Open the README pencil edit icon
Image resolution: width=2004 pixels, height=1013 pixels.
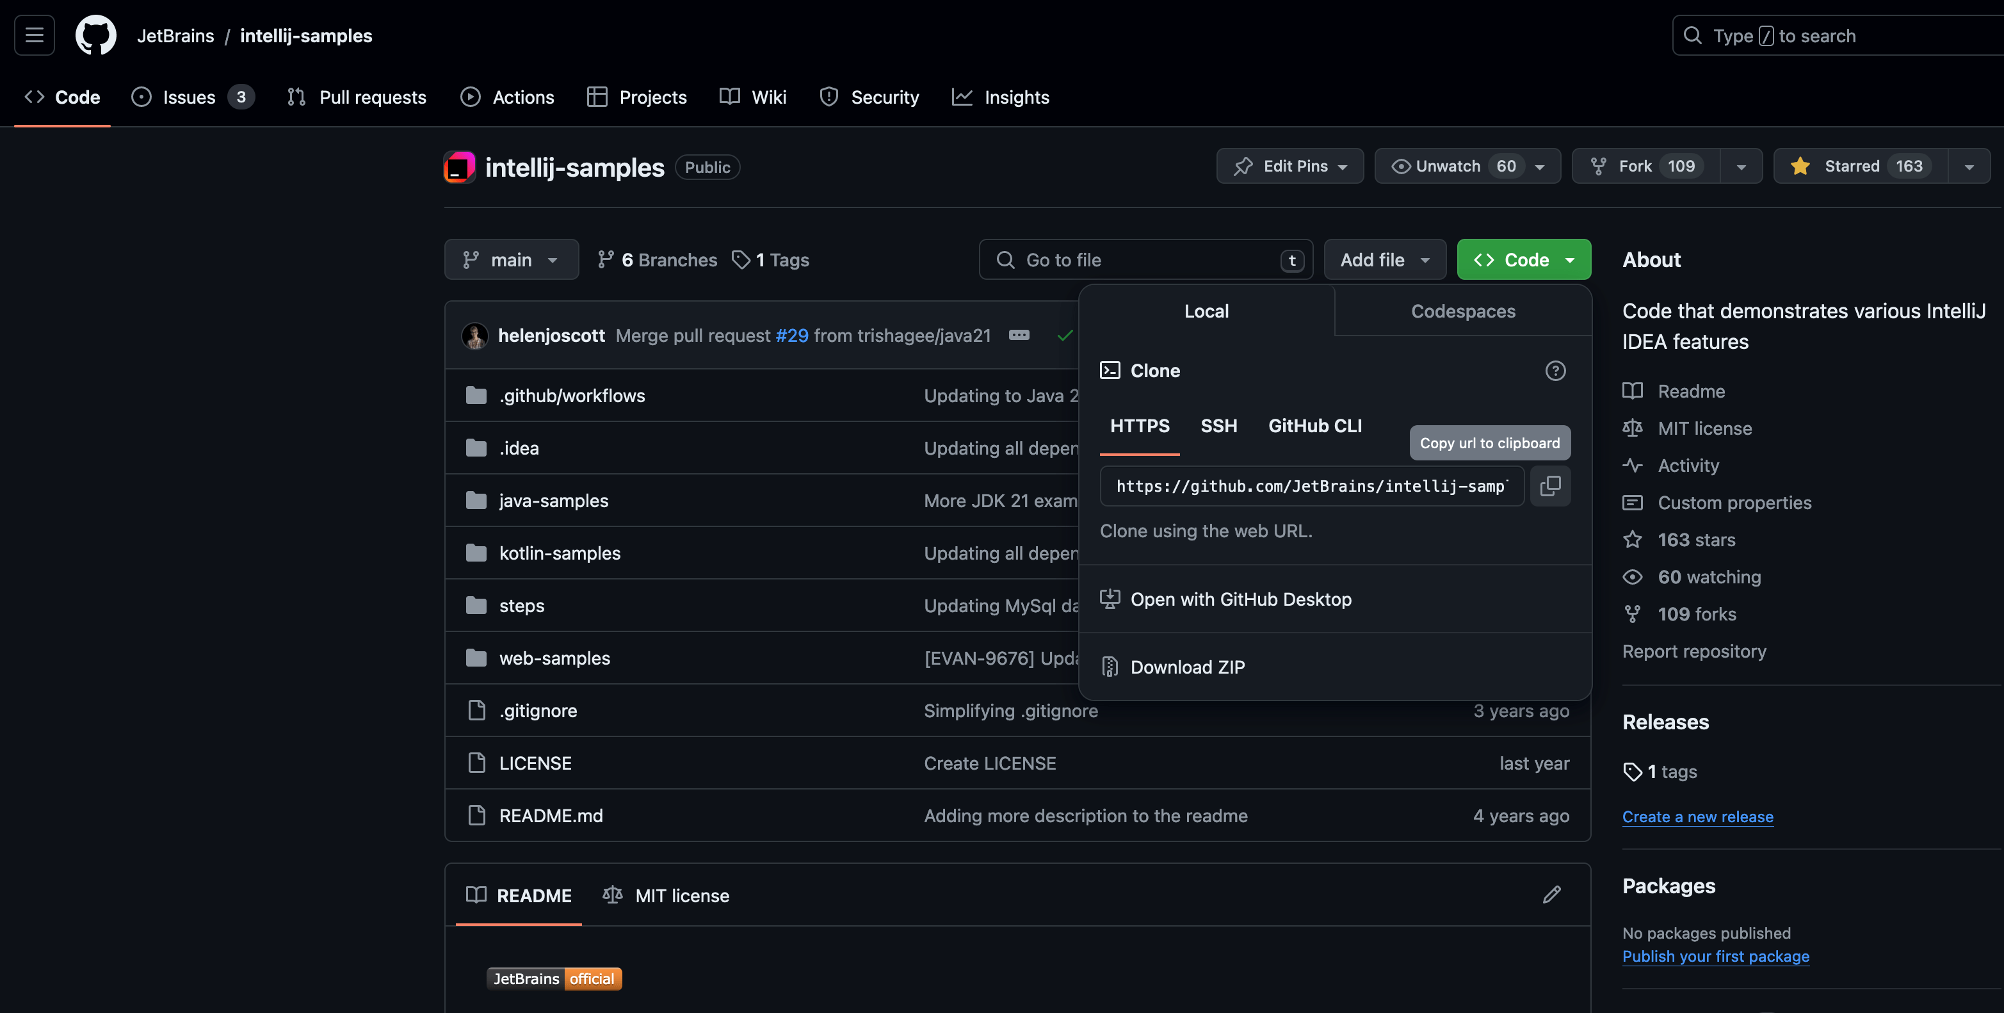(x=1551, y=895)
